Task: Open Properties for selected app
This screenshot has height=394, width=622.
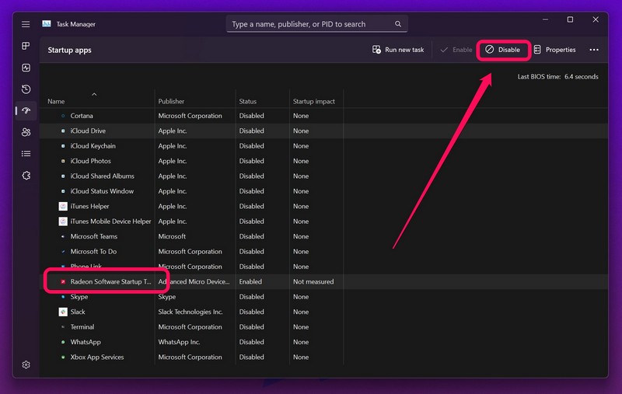Action: (554, 50)
